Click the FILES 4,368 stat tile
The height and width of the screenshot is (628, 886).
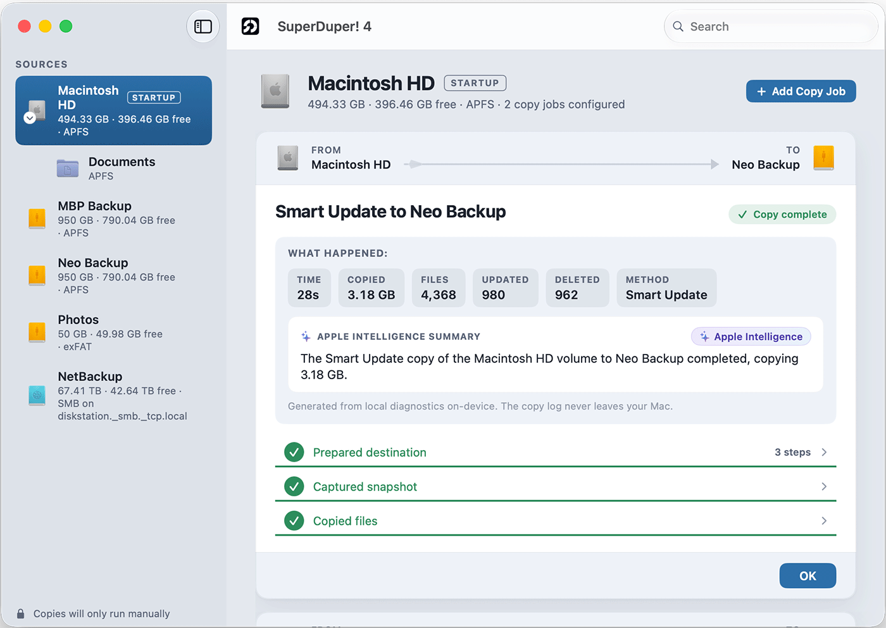(439, 288)
